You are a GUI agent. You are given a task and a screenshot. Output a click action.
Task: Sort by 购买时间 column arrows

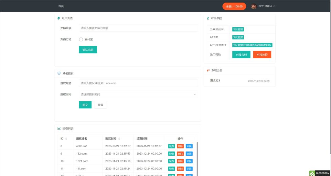point(119,139)
